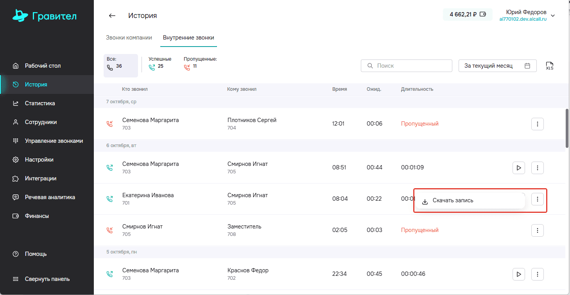Collapse sidebar with Свернуть панель
Image resolution: width=570 pixels, height=295 pixels.
point(47,279)
